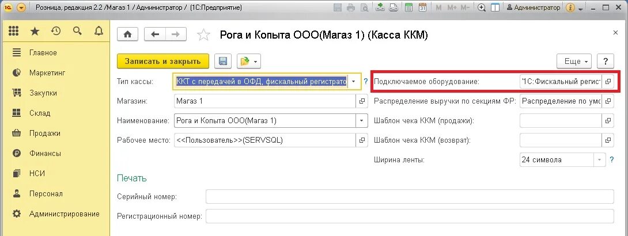Click Шаблон чека ККМ (продажи) field
This screenshot has height=236, width=628.
tap(561, 120)
